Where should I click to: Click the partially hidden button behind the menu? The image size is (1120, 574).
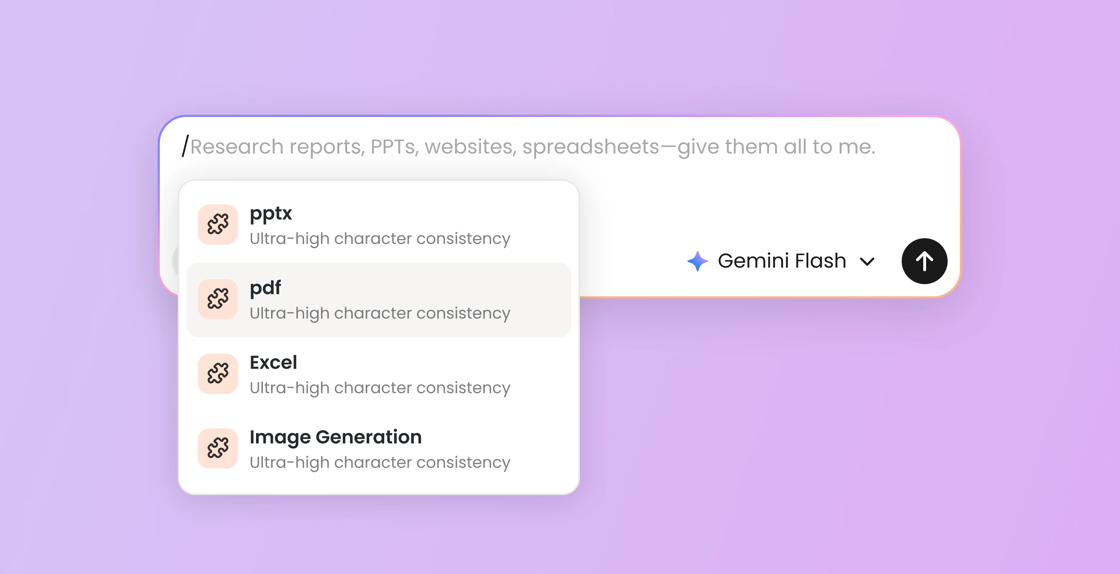pos(175,261)
